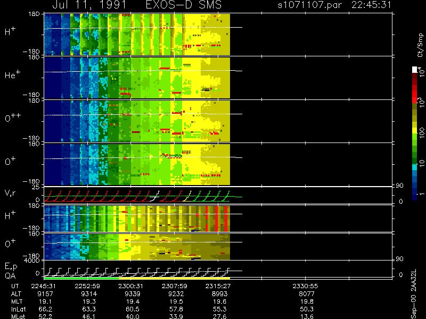Image resolution: width=426 pixels, height=319 pixels.
Task: Click MLat value '33.9'
Action: [176, 316]
